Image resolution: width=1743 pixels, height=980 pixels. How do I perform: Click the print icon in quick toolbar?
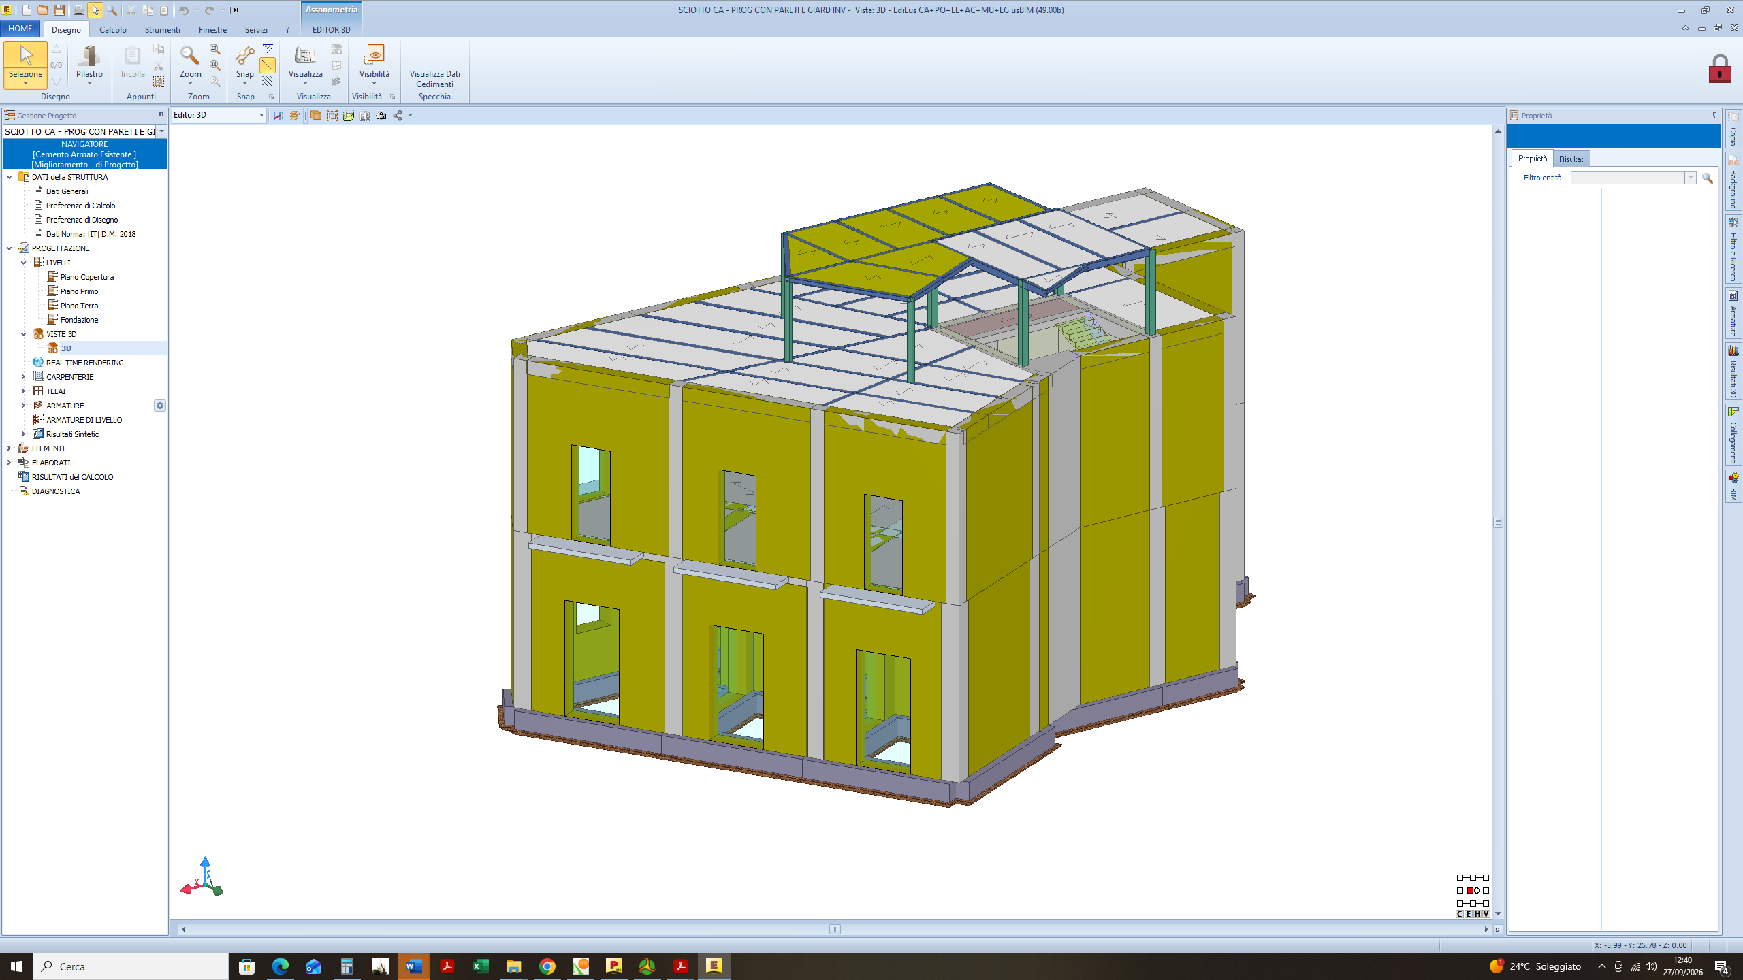coord(78,10)
